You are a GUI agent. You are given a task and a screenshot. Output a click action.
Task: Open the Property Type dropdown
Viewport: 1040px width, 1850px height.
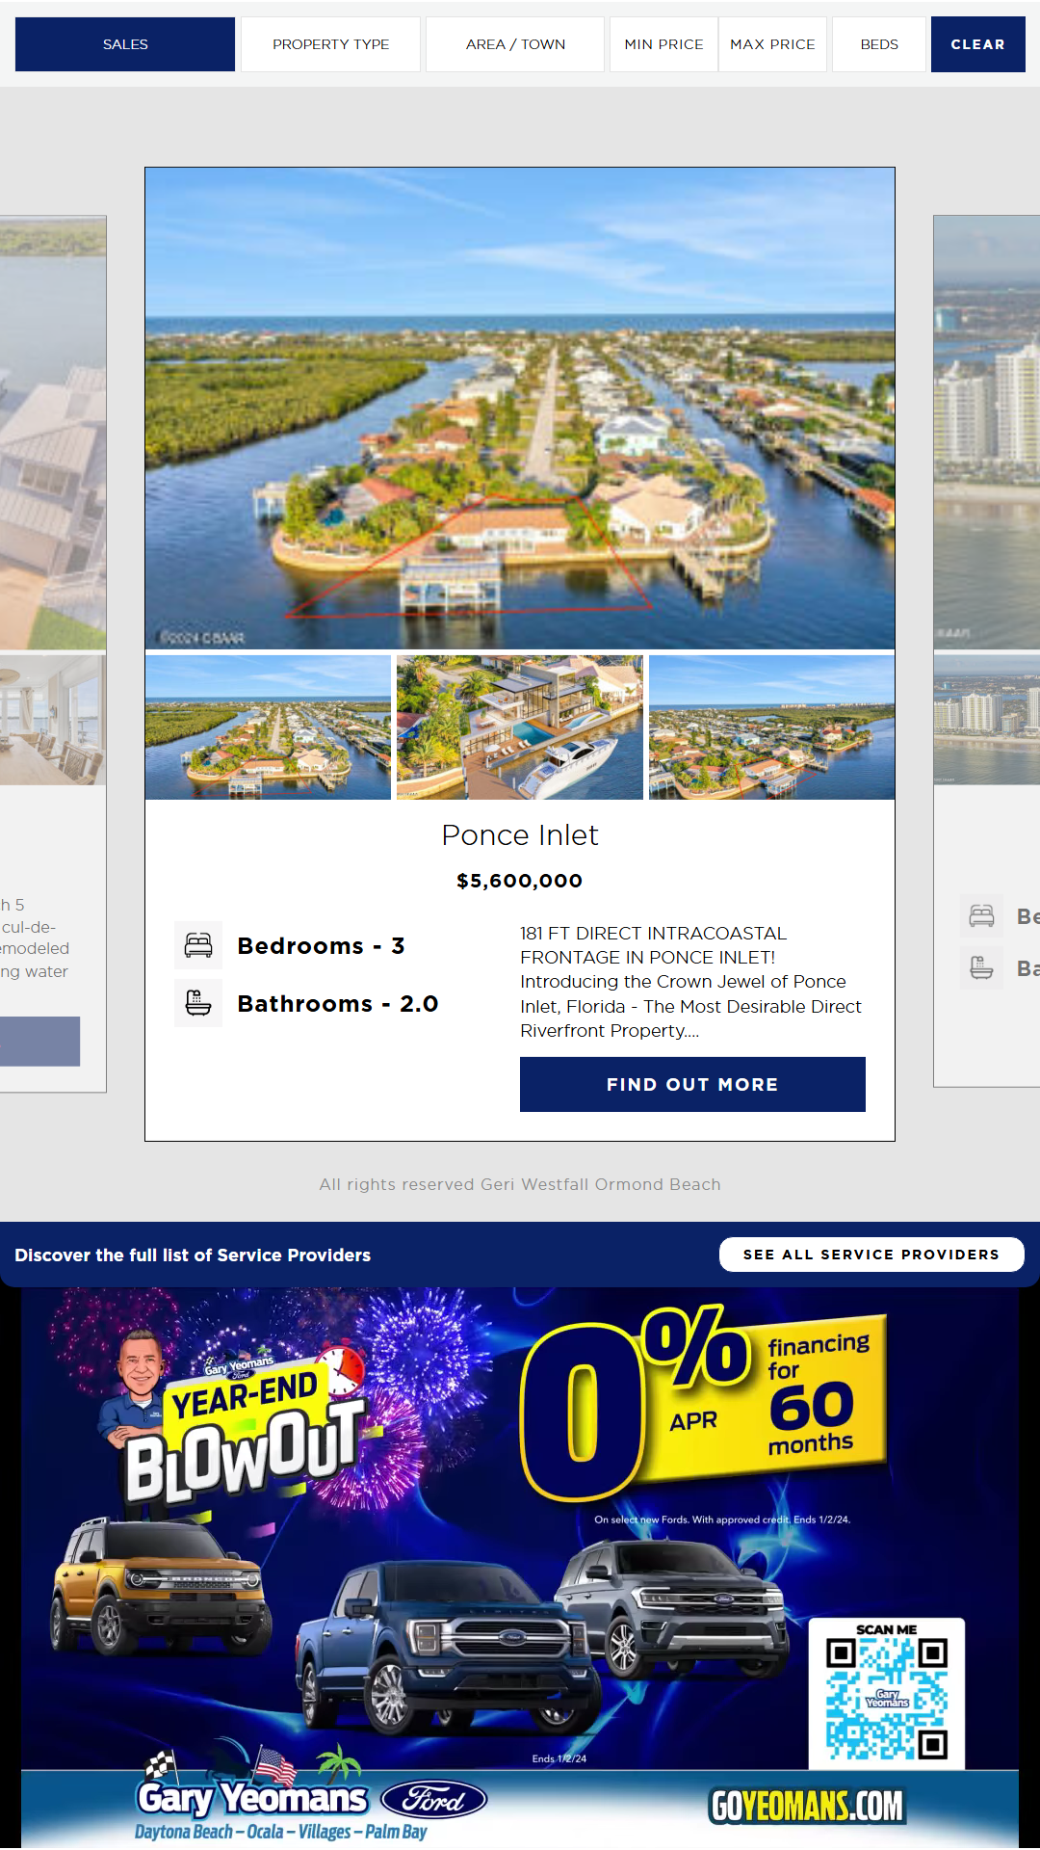point(330,44)
